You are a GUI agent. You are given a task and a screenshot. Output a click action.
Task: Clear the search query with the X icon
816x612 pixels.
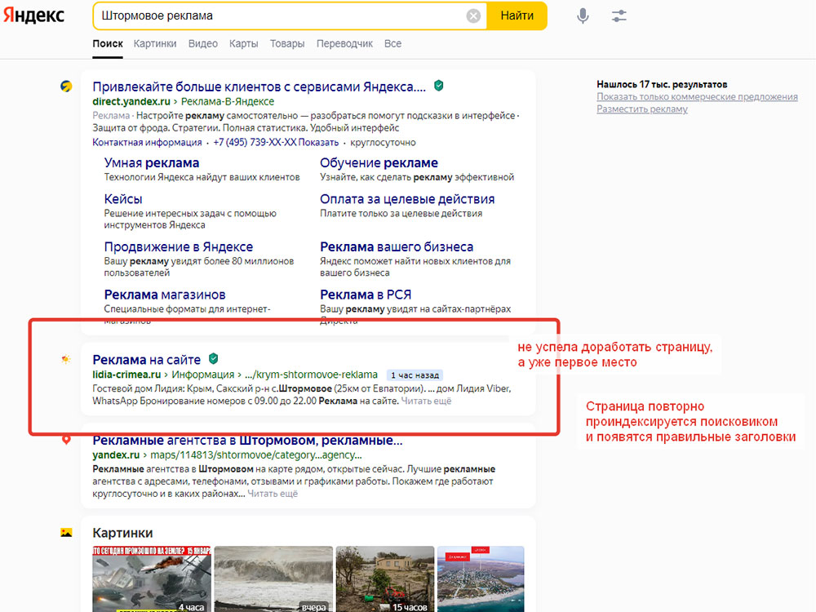pos(473,16)
